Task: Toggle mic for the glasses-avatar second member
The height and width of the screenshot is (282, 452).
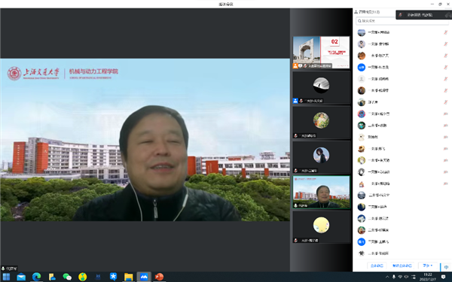Action: (x=446, y=44)
